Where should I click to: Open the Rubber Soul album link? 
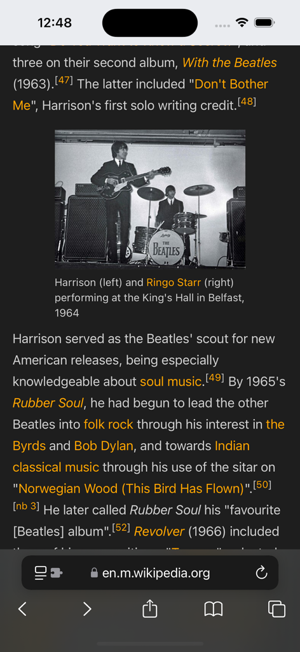coord(48,403)
